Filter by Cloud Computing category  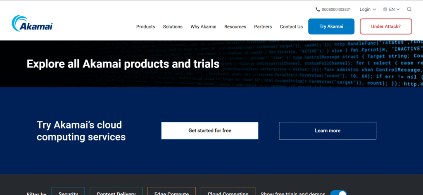tap(228, 191)
